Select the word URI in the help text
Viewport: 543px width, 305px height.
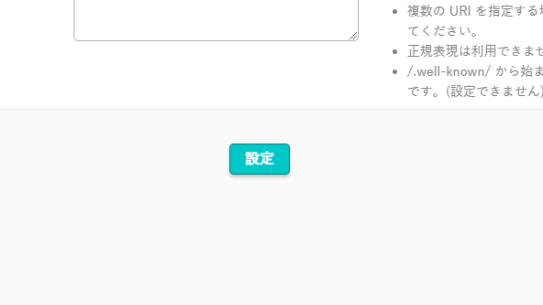click(x=460, y=11)
